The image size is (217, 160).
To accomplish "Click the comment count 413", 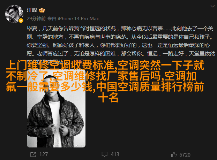I will 115,154.
